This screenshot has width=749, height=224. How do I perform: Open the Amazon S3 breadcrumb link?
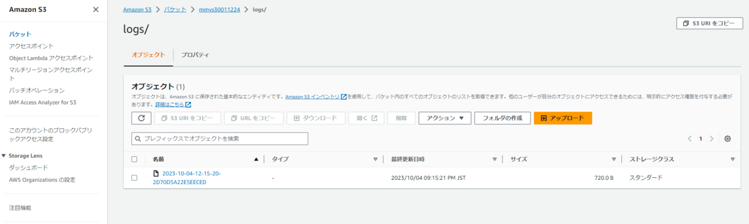tap(138, 10)
